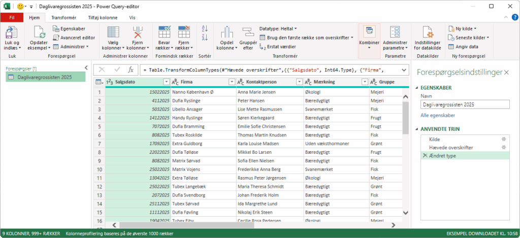Screen dimensions: 520x238
Task: Close the Forespørgselsindstillinger pane
Action: (x=506, y=72)
